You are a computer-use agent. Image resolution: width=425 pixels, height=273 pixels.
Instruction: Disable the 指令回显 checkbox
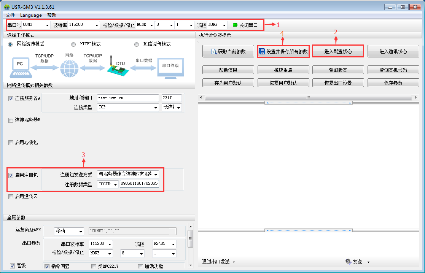(x=46, y=266)
